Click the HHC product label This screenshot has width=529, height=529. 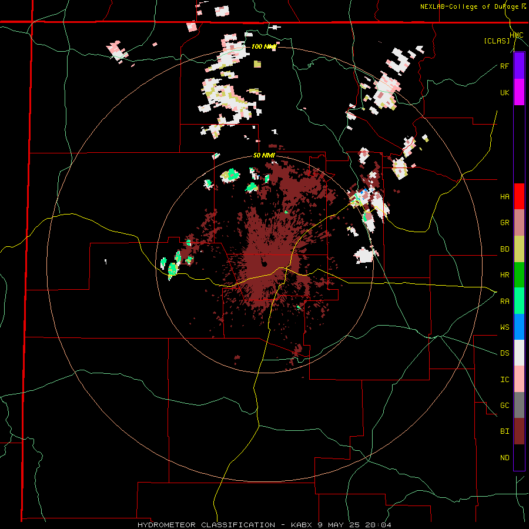coord(517,35)
